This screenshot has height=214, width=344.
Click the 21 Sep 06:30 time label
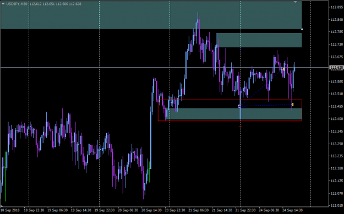(199, 210)
